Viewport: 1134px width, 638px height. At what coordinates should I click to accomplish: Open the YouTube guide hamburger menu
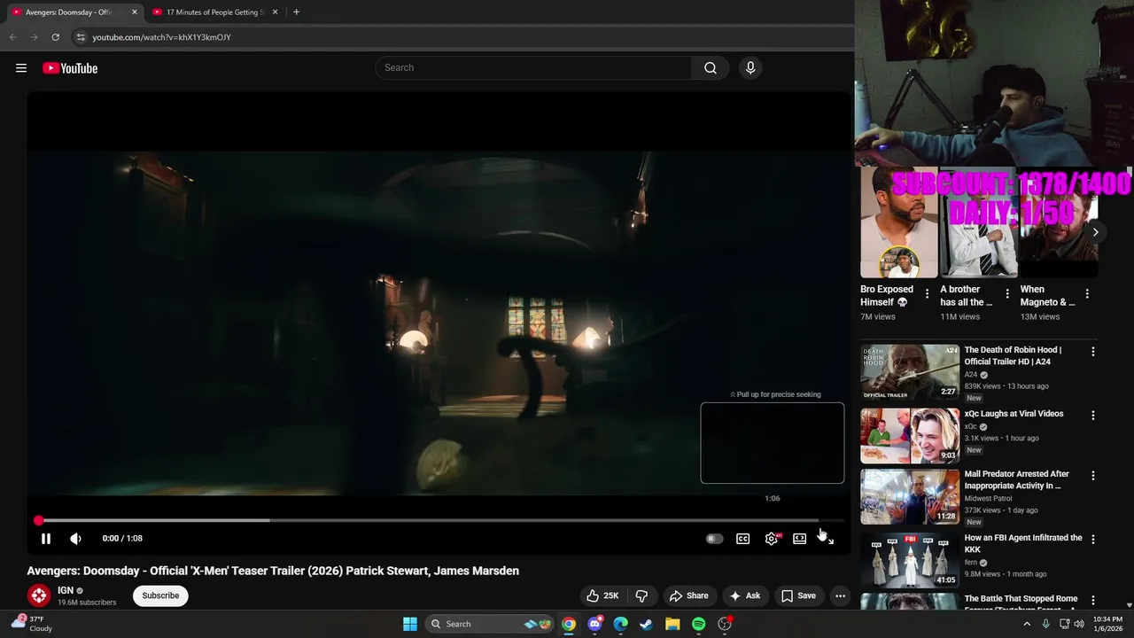pyautogui.click(x=21, y=68)
